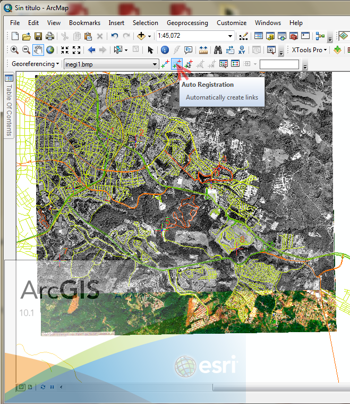Click Fixed Zoom In arrows

65,50
